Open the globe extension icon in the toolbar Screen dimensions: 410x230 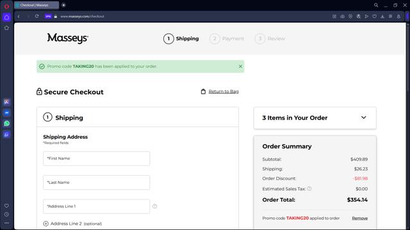(359, 17)
